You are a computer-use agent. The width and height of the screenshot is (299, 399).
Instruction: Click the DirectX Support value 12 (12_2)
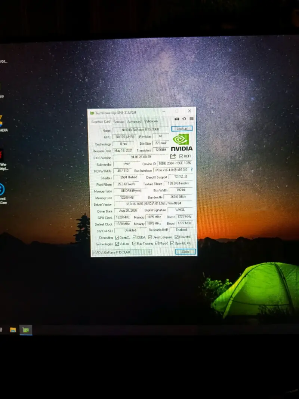181,177
